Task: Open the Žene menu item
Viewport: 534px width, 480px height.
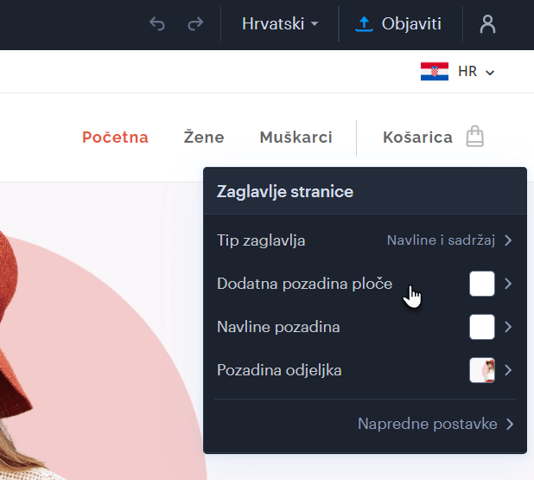Action: (204, 138)
